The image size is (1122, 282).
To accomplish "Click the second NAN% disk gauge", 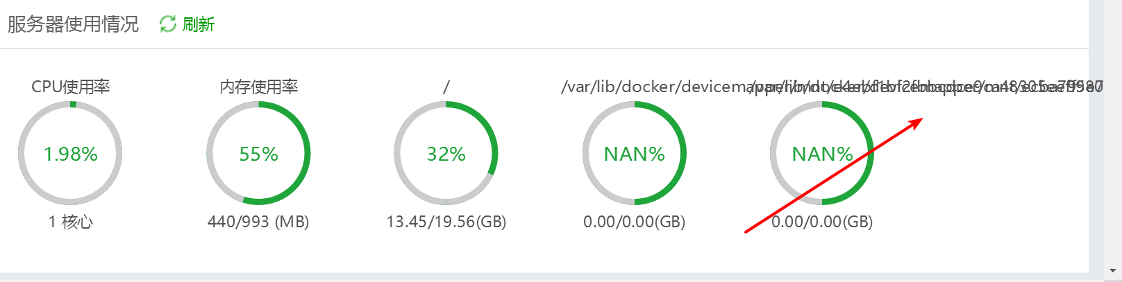I will 822,153.
